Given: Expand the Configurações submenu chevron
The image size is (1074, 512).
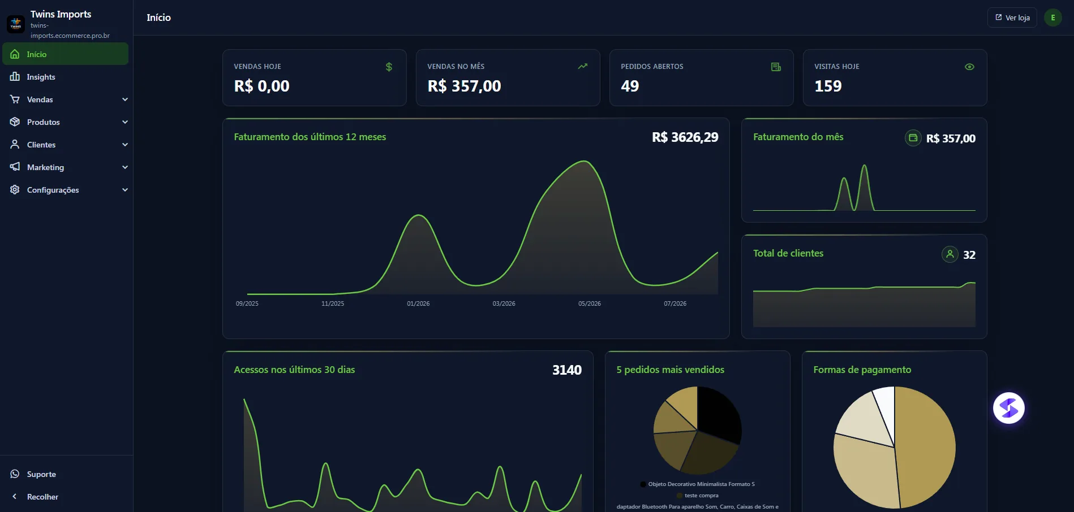Looking at the screenshot, I should tap(125, 190).
